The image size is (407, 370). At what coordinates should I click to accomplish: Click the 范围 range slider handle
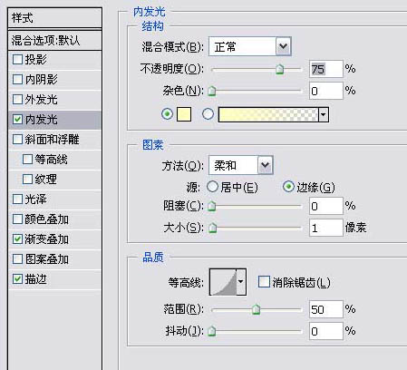pyautogui.click(x=256, y=309)
